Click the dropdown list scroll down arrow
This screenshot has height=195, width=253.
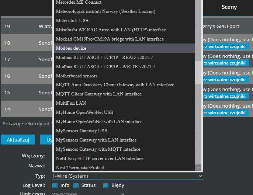pyautogui.click(x=198, y=167)
